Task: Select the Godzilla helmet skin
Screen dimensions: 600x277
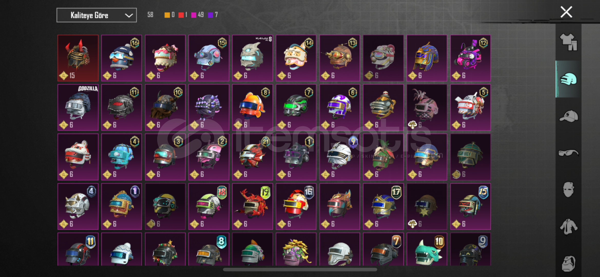Action: pos(78,107)
